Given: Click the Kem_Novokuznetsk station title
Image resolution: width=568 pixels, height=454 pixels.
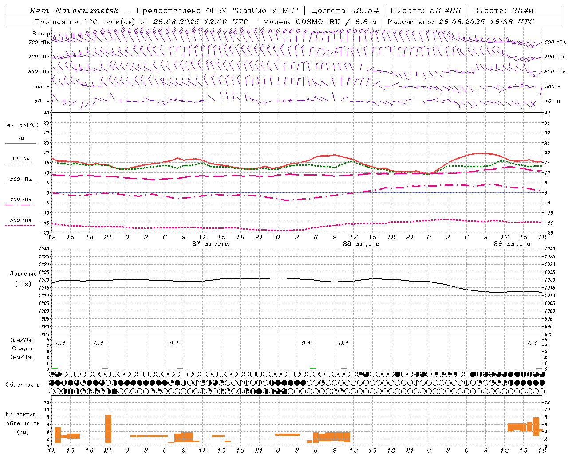Looking at the screenshot, I should (x=75, y=11).
